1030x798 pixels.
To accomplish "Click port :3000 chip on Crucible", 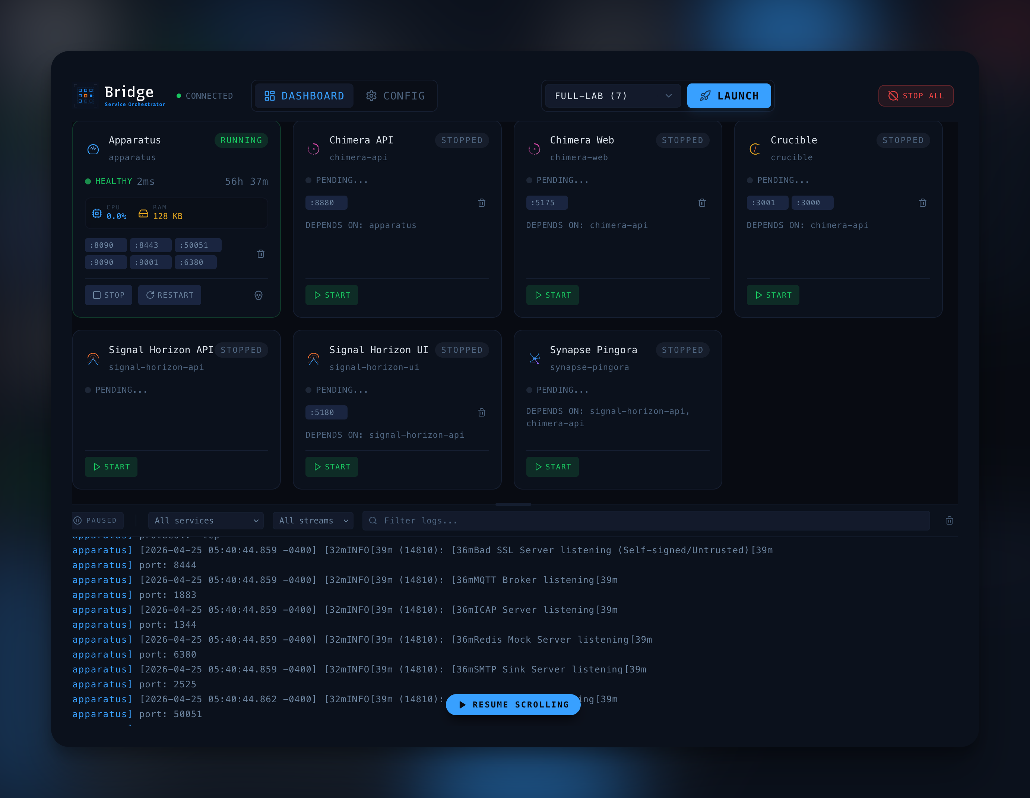I will pos(812,203).
